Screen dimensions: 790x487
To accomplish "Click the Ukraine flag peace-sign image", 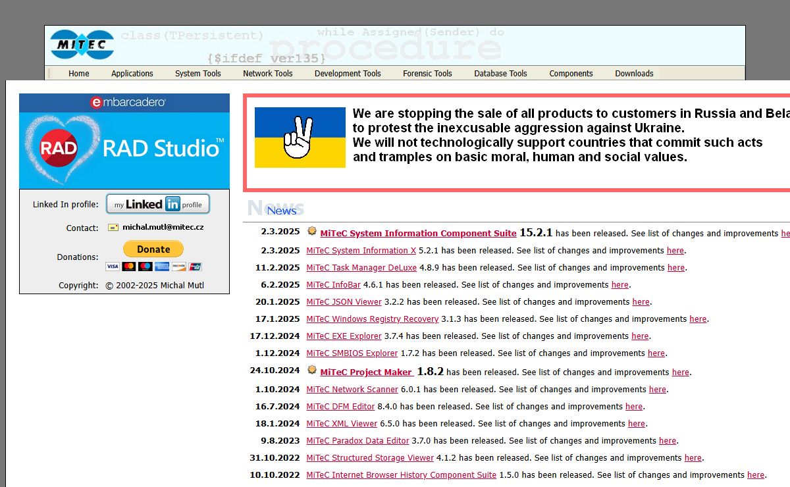I will pyautogui.click(x=300, y=138).
